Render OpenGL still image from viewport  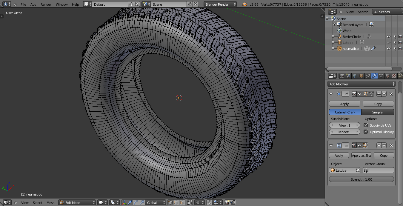(x=227, y=202)
